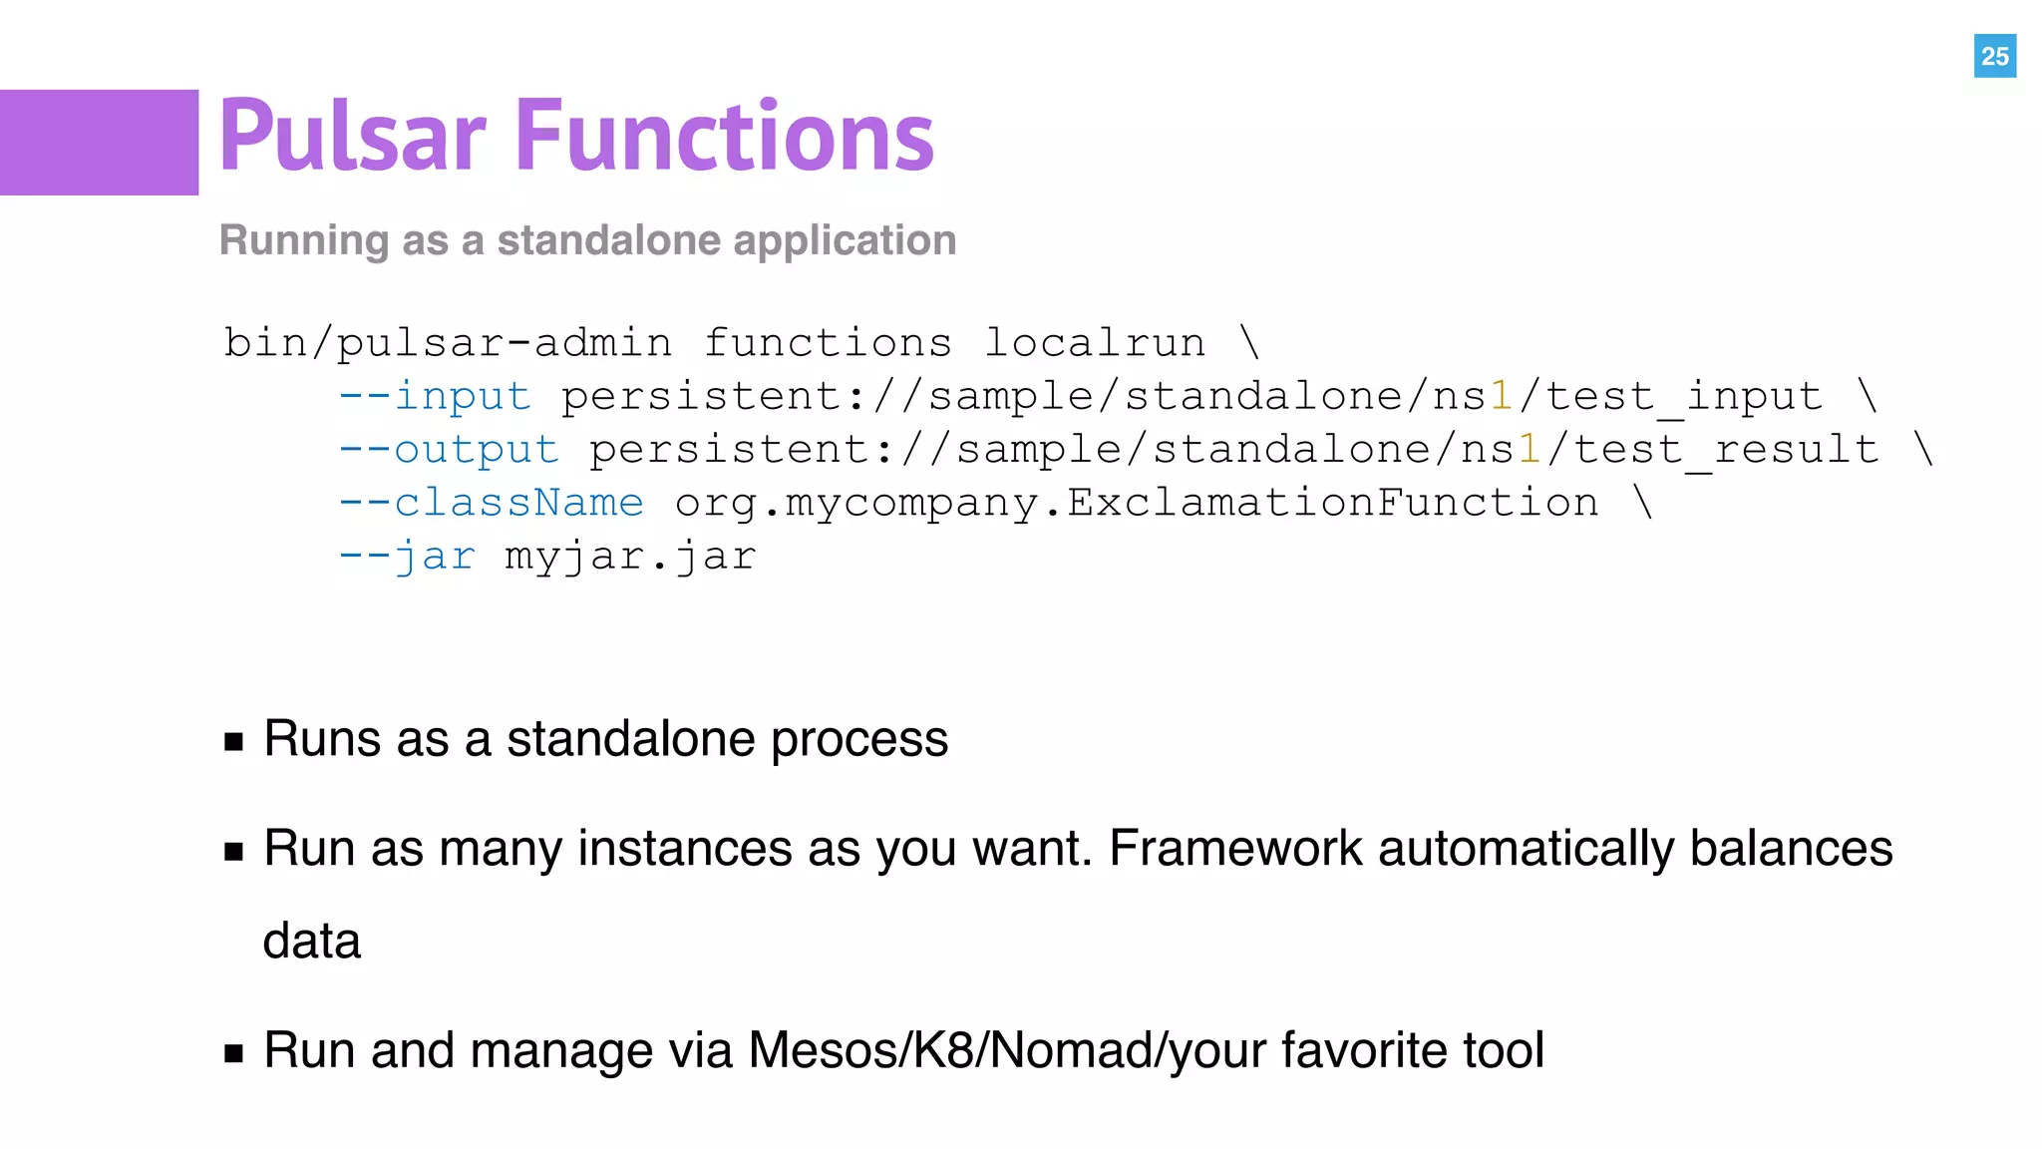Click the subtitle 'Running as a standalone application'

click(x=587, y=240)
